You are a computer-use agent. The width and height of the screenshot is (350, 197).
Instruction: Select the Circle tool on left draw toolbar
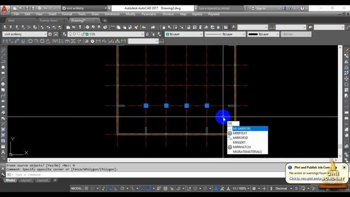click(x=3, y=84)
